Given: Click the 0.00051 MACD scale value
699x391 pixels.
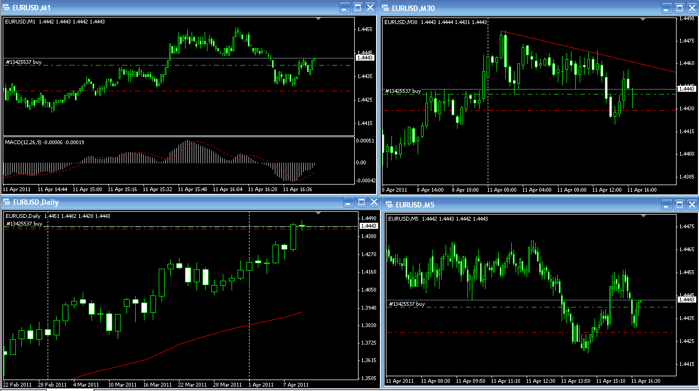Looking at the screenshot, I should (x=365, y=140).
